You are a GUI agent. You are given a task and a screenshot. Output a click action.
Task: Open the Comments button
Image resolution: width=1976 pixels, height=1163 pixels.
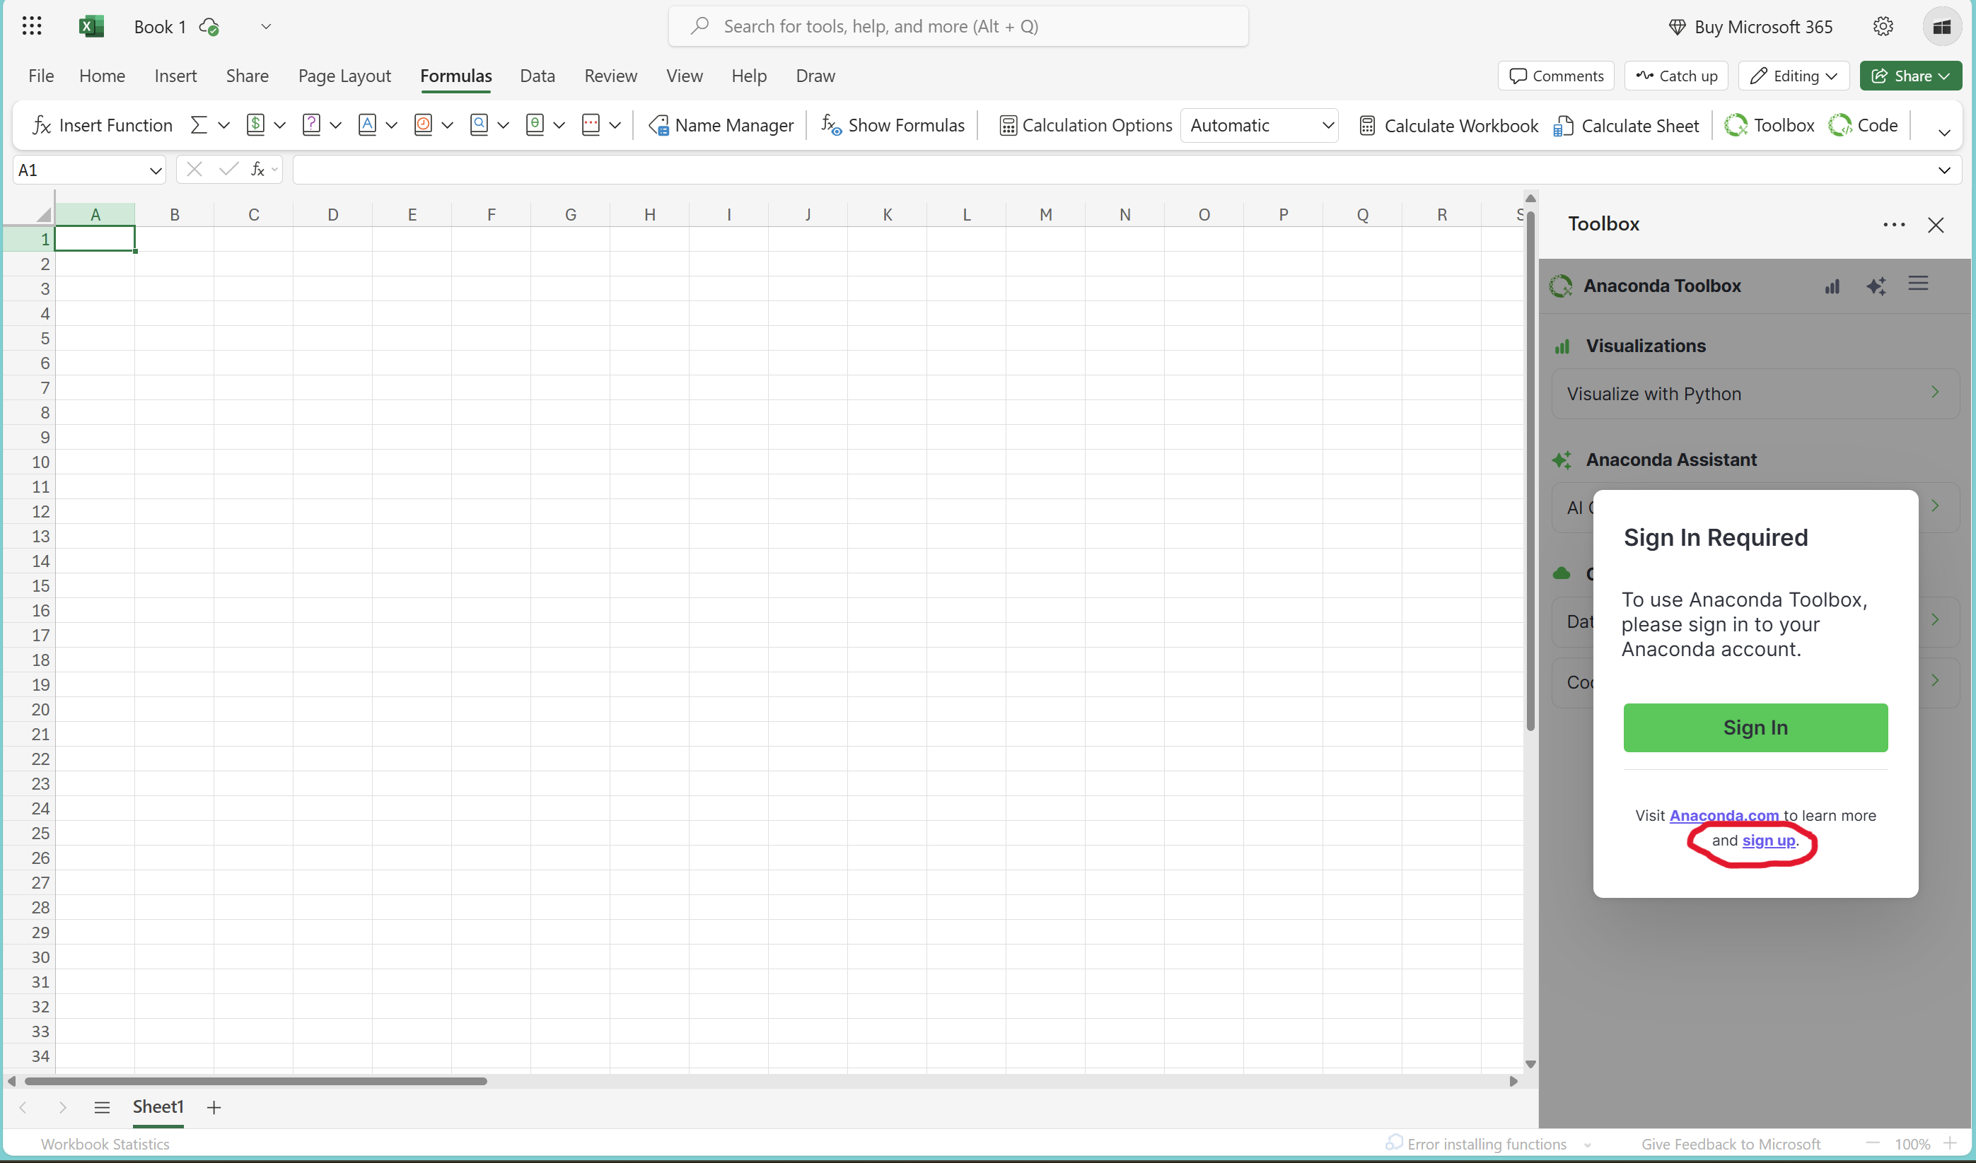pos(1556,76)
